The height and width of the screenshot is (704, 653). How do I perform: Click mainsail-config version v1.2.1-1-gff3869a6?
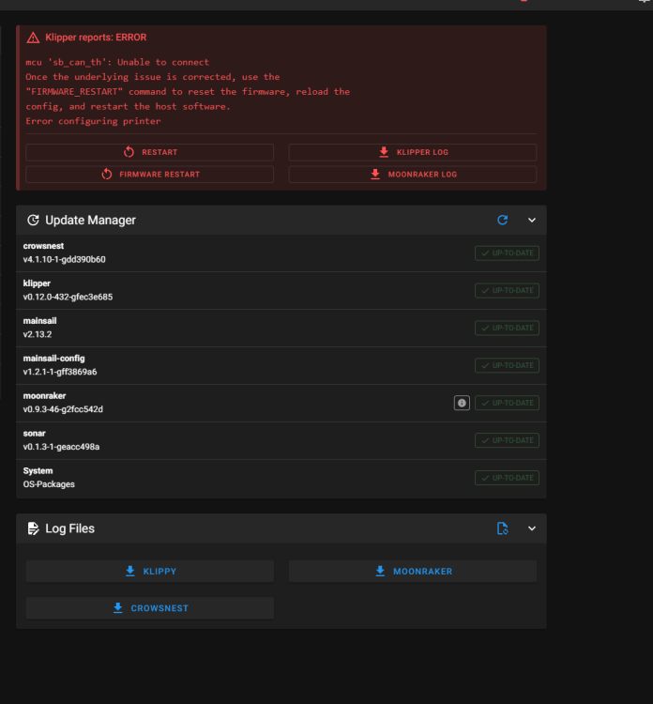pos(60,372)
